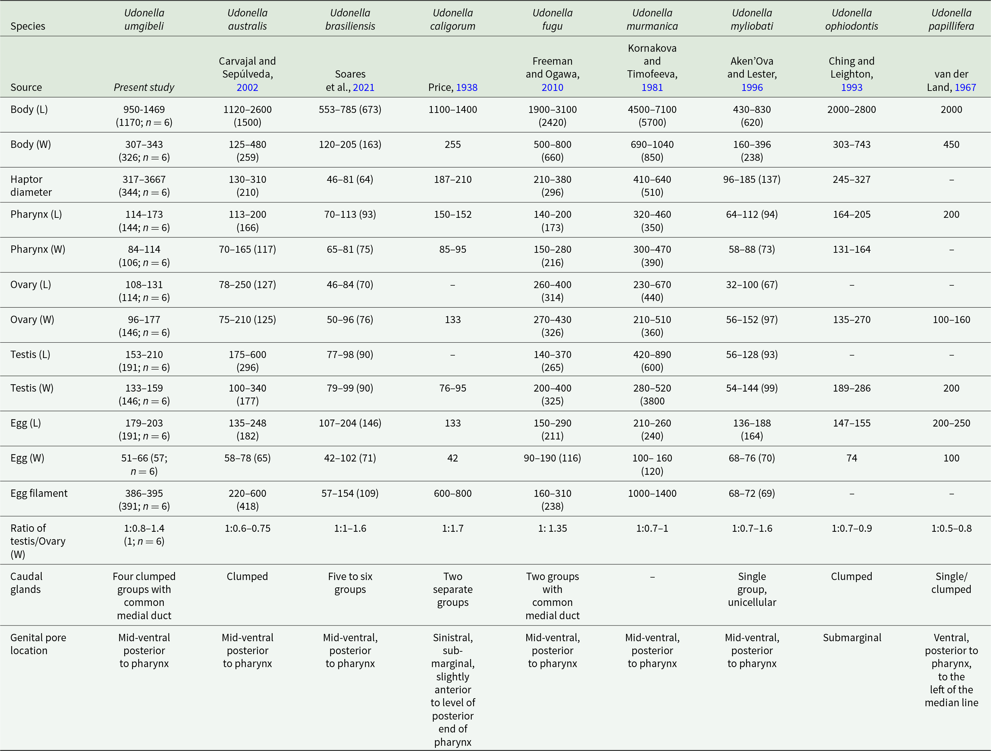Click the Ratio of testis/Ovary row label
Screen dimensions: 991x751
pos(38,541)
